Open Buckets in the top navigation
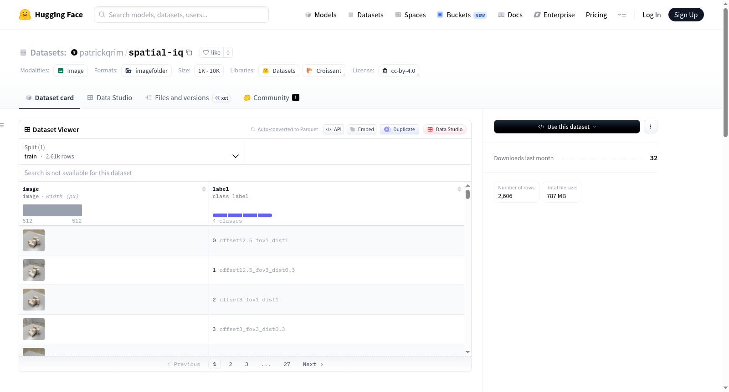Viewport: 729px width, 392px height. point(462,15)
